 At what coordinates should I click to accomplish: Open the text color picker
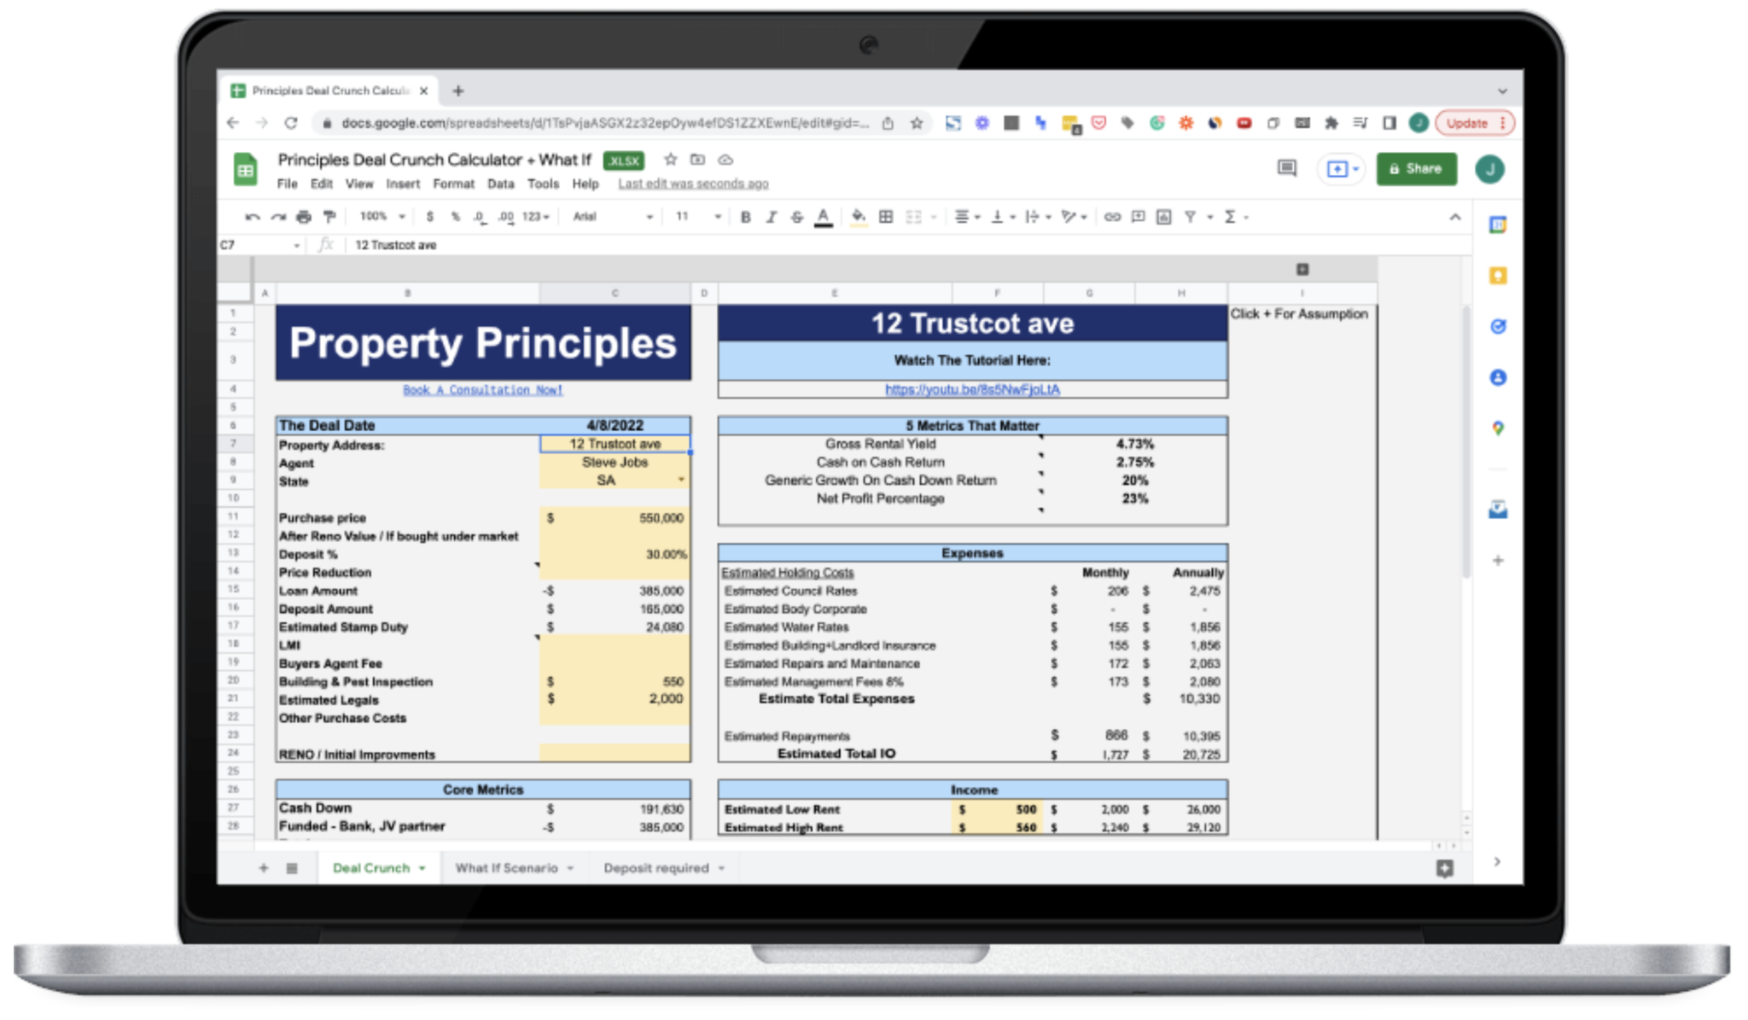(822, 216)
